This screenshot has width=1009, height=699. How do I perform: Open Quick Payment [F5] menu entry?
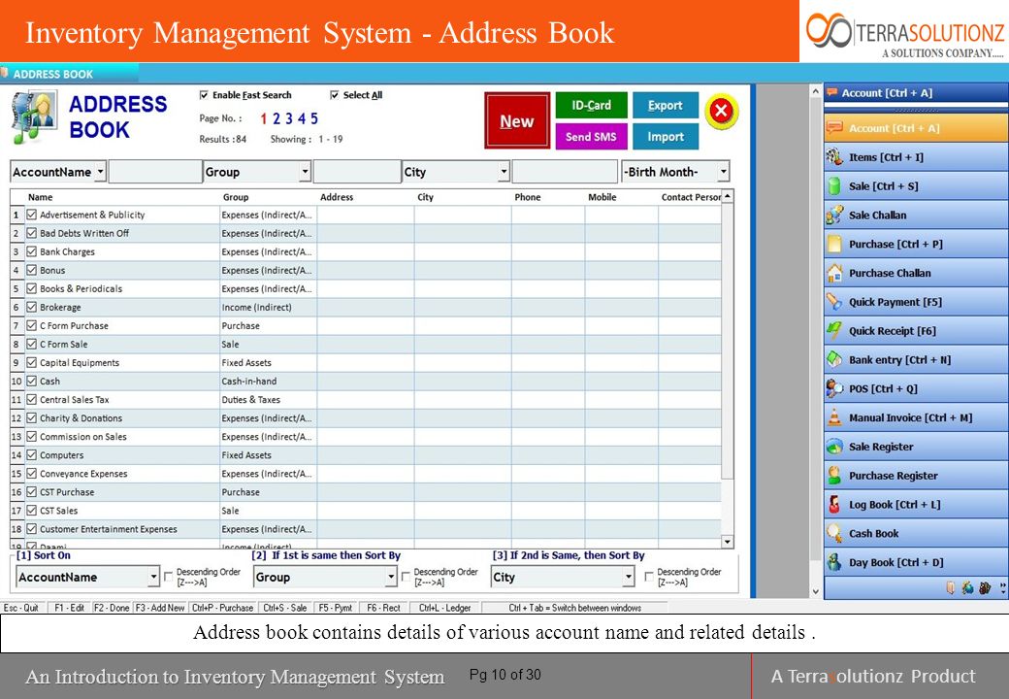(916, 302)
